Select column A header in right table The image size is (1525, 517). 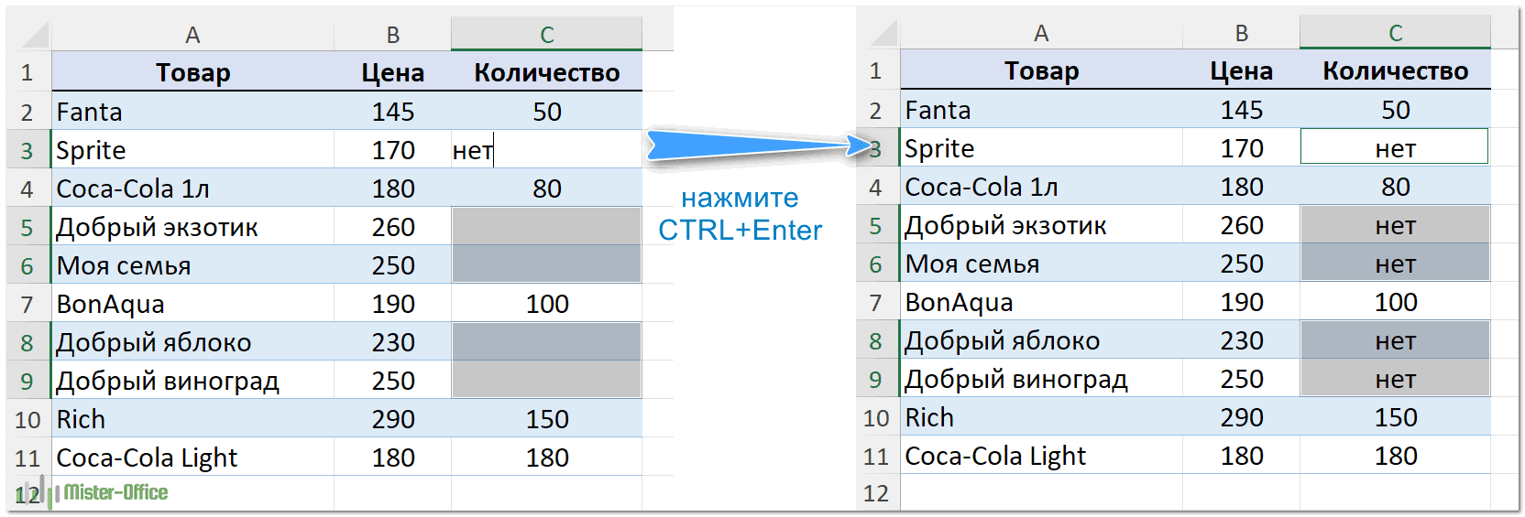point(1041,33)
